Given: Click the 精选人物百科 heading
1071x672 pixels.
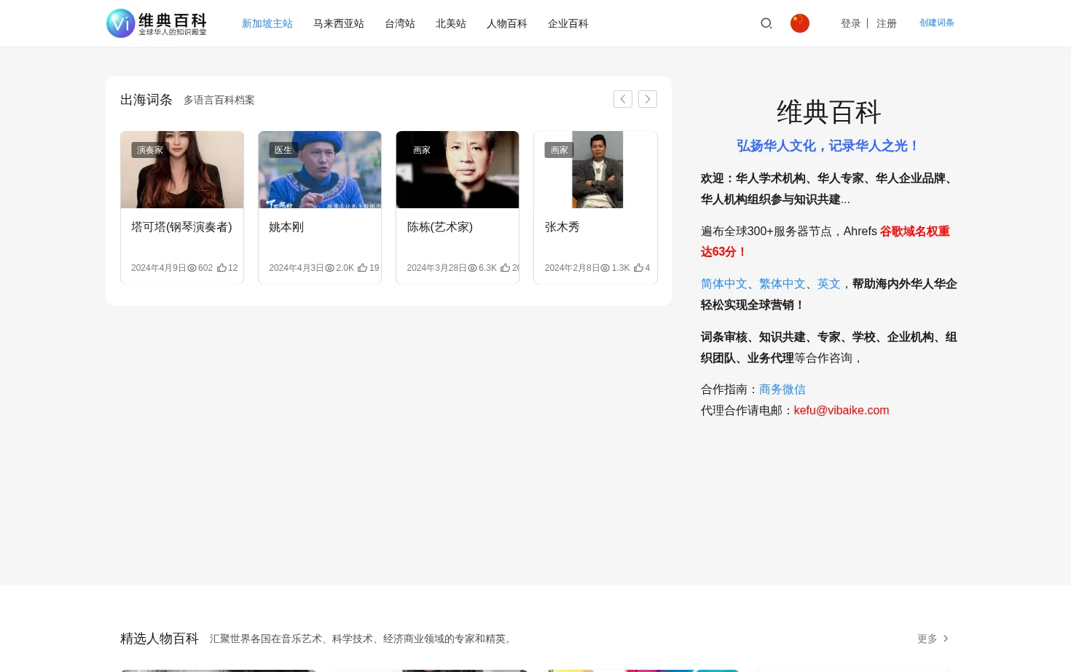Looking at the screenshot, I should [160, 639].
